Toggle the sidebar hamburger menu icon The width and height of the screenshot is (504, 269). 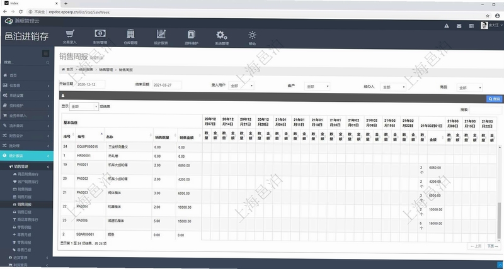point(45,53)
